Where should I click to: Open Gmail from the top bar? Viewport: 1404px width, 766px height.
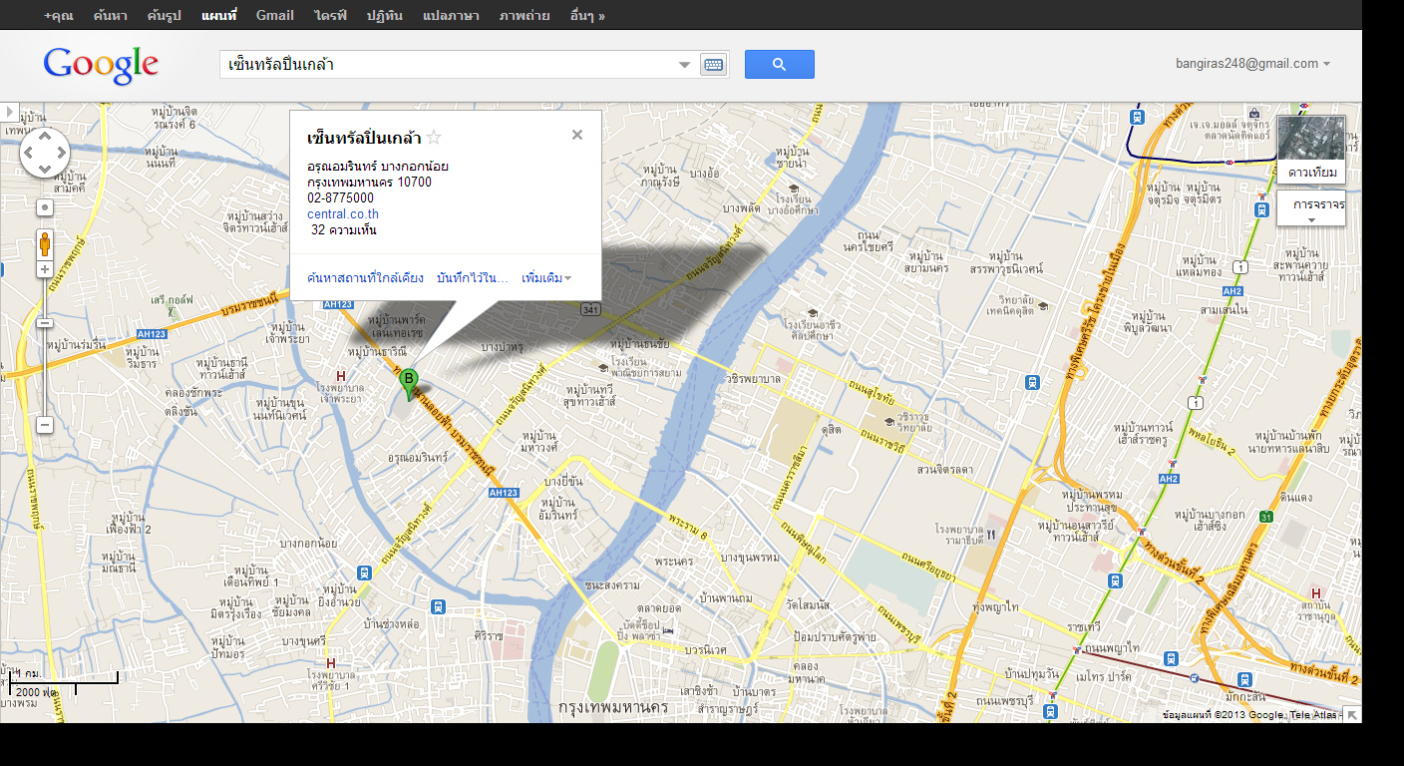tap(275, 15)
